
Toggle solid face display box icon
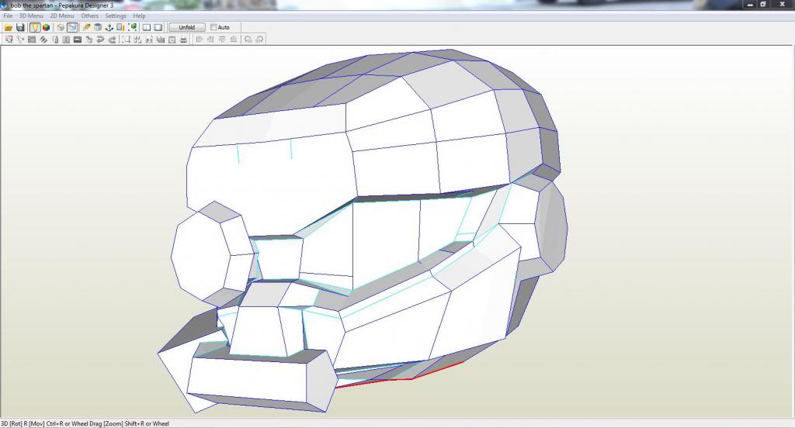pos(61,27)
